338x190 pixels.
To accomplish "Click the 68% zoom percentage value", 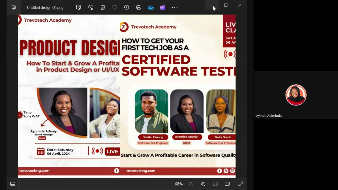I will point(179,184).
